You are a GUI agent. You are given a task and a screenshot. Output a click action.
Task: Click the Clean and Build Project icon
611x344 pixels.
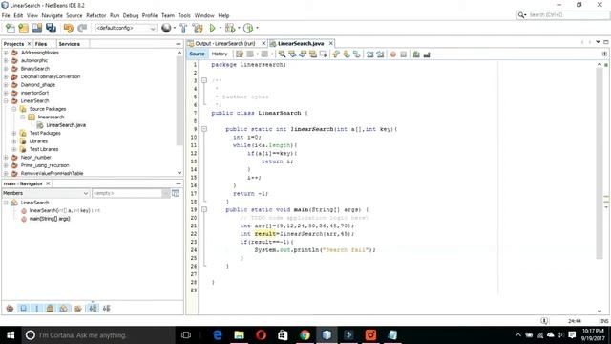[x=198, y=28]
